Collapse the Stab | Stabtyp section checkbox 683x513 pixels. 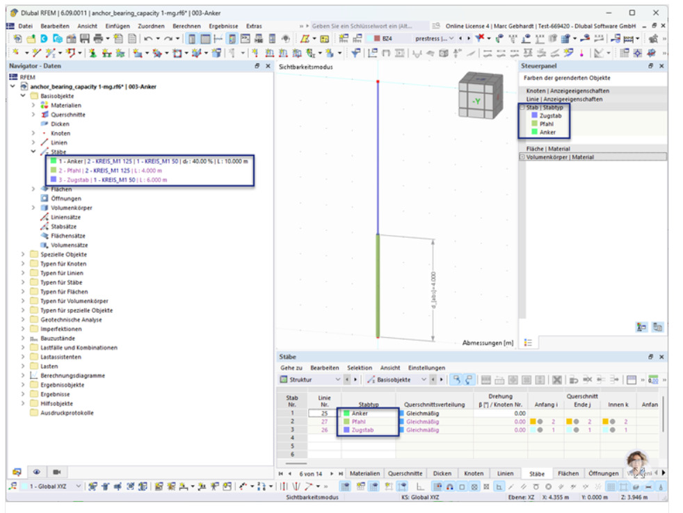tap(522, 108)
